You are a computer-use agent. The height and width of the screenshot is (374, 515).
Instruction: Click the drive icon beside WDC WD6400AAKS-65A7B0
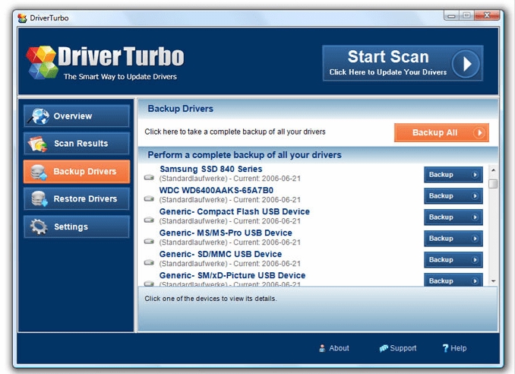point(149,199)
